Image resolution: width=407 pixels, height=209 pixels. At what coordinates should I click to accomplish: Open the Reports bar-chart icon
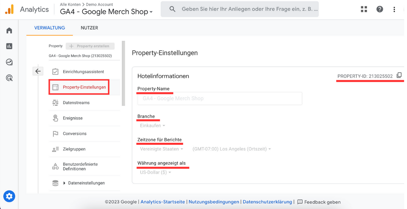[9, 46]
